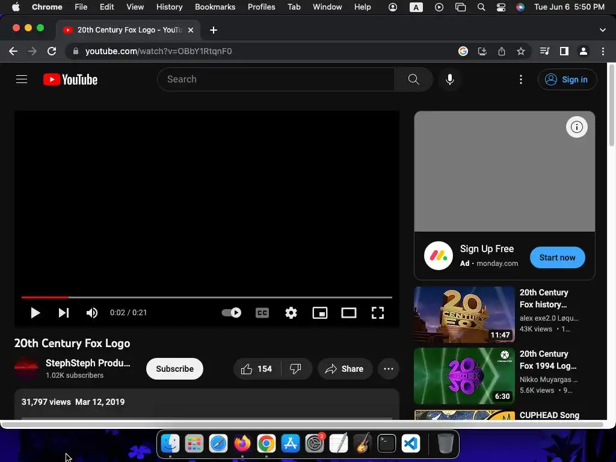616x462 pixels.
Task: Share the 20th Century Fox Logo video
Action: 345,369
